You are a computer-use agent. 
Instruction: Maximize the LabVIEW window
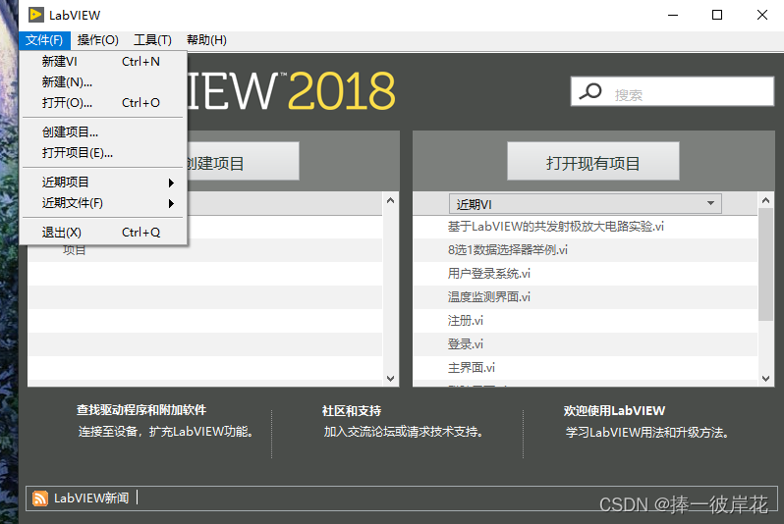717,15
